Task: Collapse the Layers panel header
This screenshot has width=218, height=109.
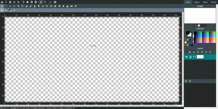Action: tap(200, 48)
